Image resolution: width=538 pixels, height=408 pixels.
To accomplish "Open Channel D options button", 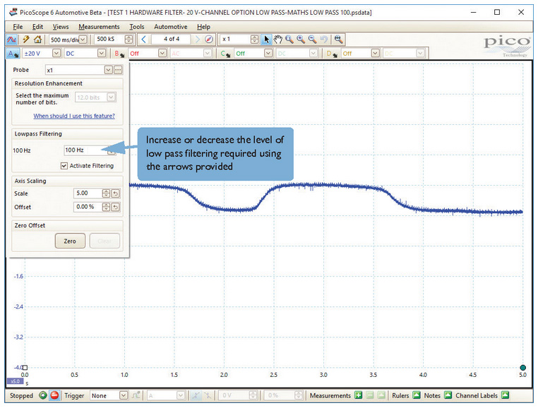I will (x=331, y=54).
